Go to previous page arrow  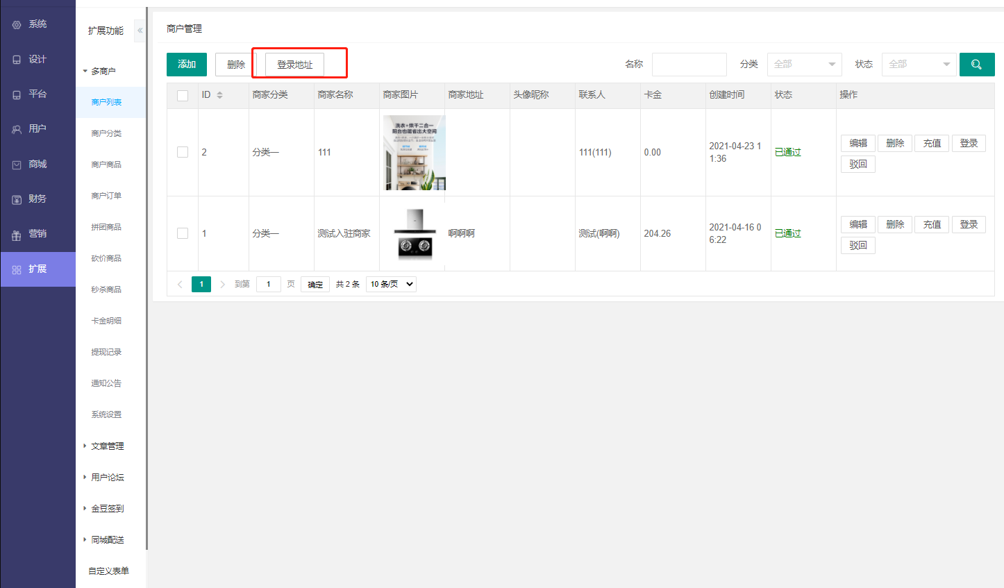[x=180, y=284]
